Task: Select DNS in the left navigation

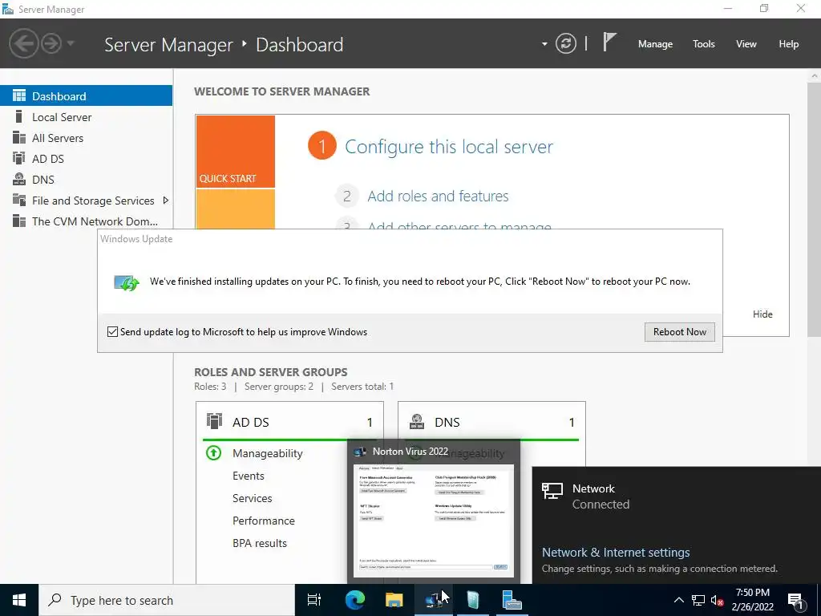Action: click(86, 180)
